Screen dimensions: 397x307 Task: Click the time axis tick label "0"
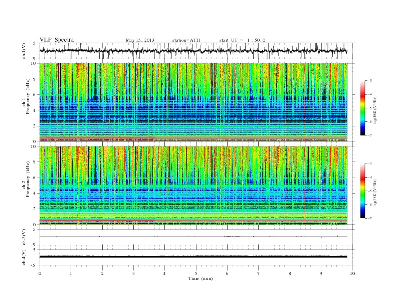click(40, 273)
